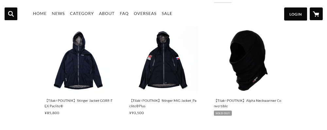Click the Czech flag patch on MiG jacket
327x130 pixels.
pos(178,58)
